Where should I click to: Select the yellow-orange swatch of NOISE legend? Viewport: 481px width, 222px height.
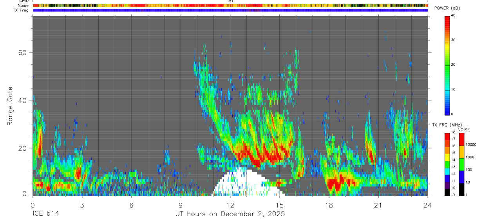tap(461, 152)
